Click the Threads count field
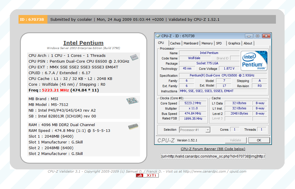This screenshot has height=189, width=295. click(261, 129)
